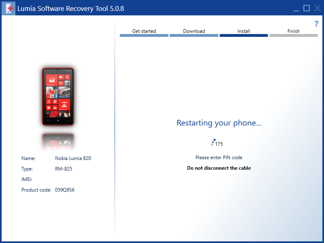
Task: Open help via the question mark icon
Action: click(316, 24)
